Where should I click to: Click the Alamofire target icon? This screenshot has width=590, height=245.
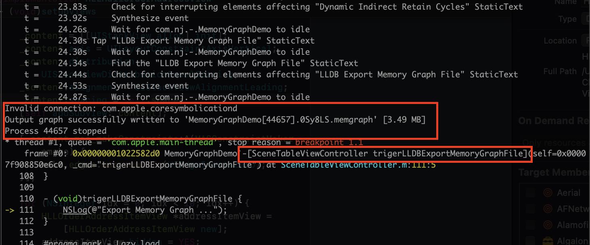(x=548, y=225)
